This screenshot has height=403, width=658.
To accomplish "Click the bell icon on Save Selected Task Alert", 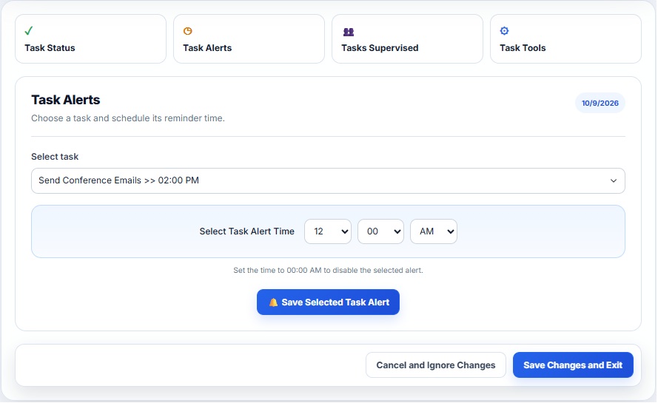I will click(x=273, y=302).
